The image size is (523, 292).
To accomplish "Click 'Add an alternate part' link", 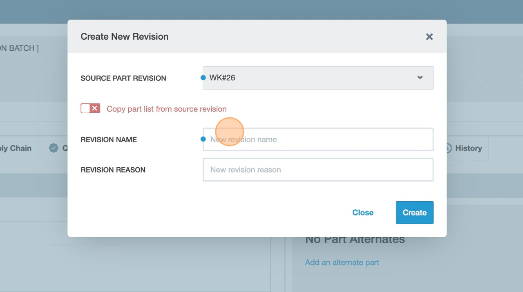I will [342, 263].
